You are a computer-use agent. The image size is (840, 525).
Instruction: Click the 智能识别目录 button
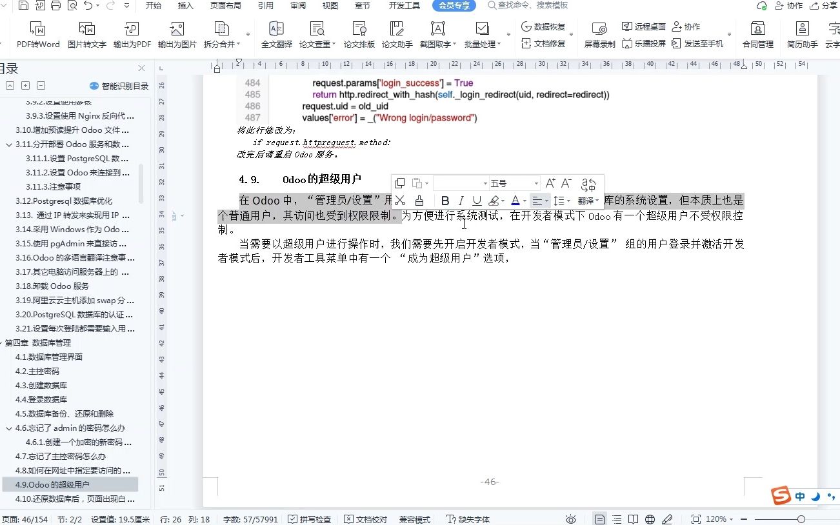coord(119,86)
